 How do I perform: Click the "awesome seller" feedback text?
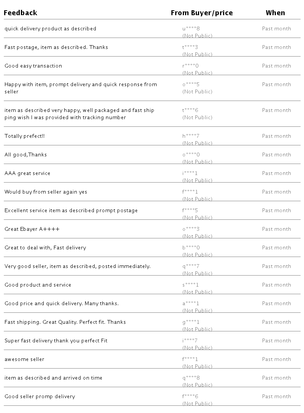24,359
